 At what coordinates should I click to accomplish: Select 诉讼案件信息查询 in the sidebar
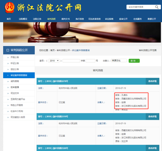(19, 75)
